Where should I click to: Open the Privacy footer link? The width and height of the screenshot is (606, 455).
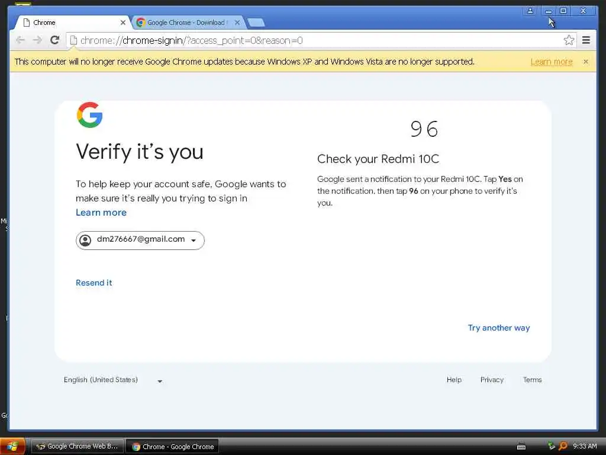tap(492, 380)
